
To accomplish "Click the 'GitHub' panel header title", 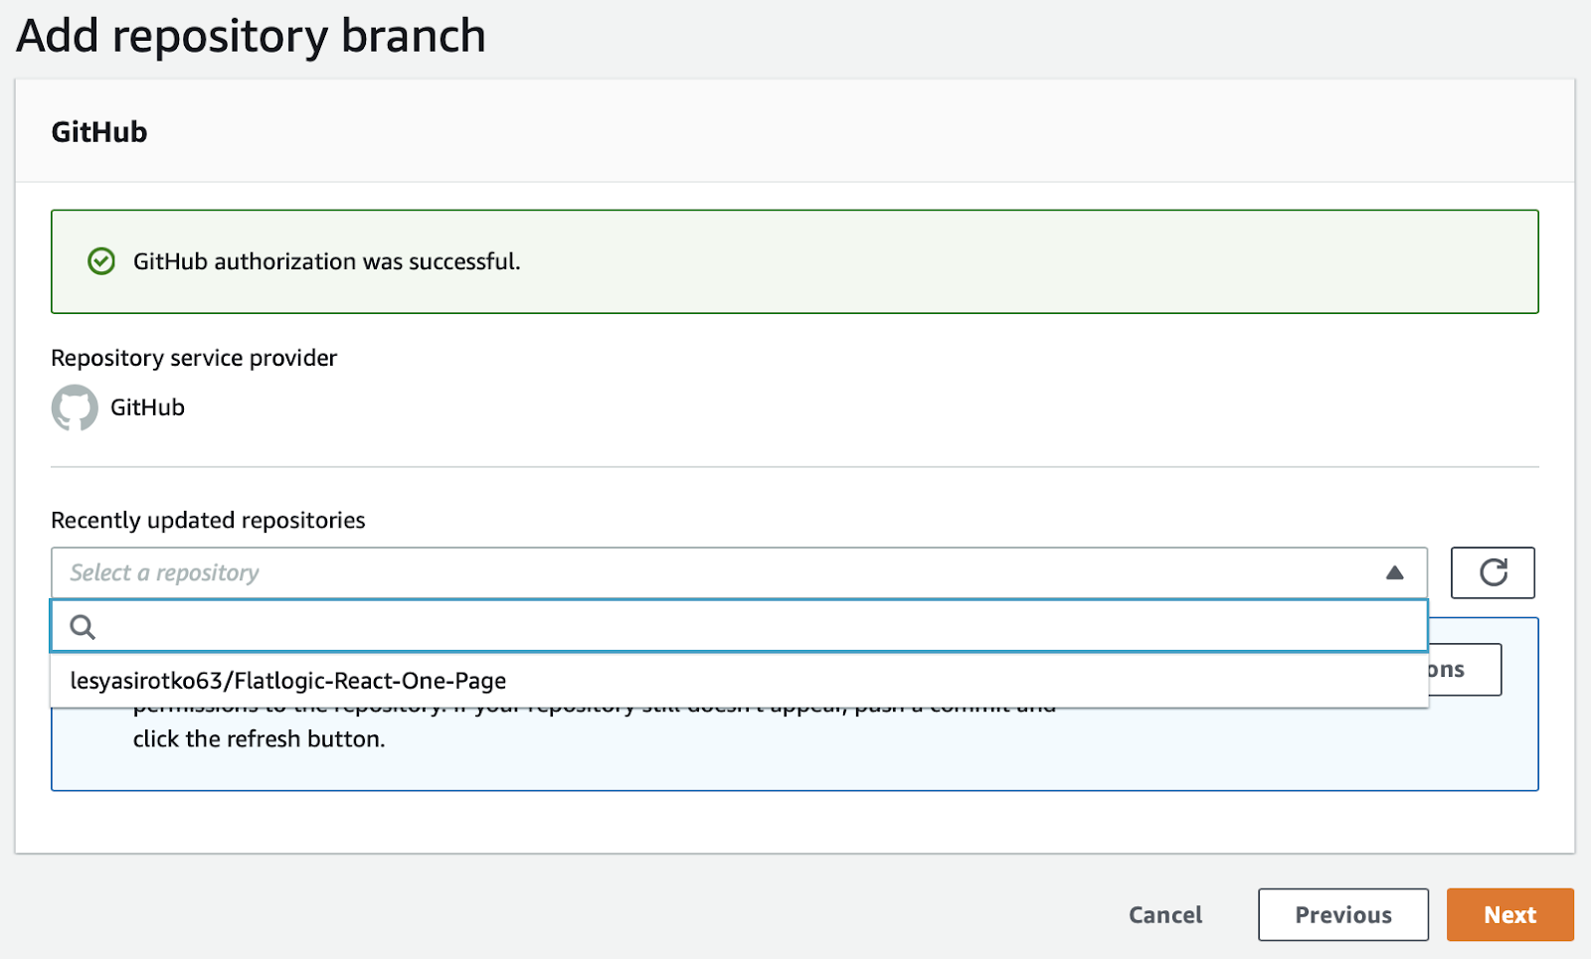I will [x=99, y=132].
